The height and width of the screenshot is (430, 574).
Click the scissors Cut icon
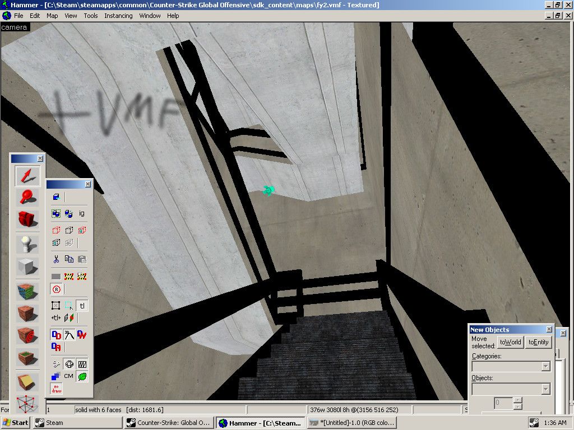[x=56, y=259]
